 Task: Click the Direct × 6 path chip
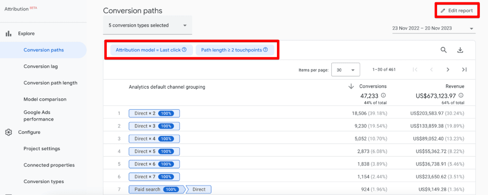pyautogui.click(x=154, y=164)
